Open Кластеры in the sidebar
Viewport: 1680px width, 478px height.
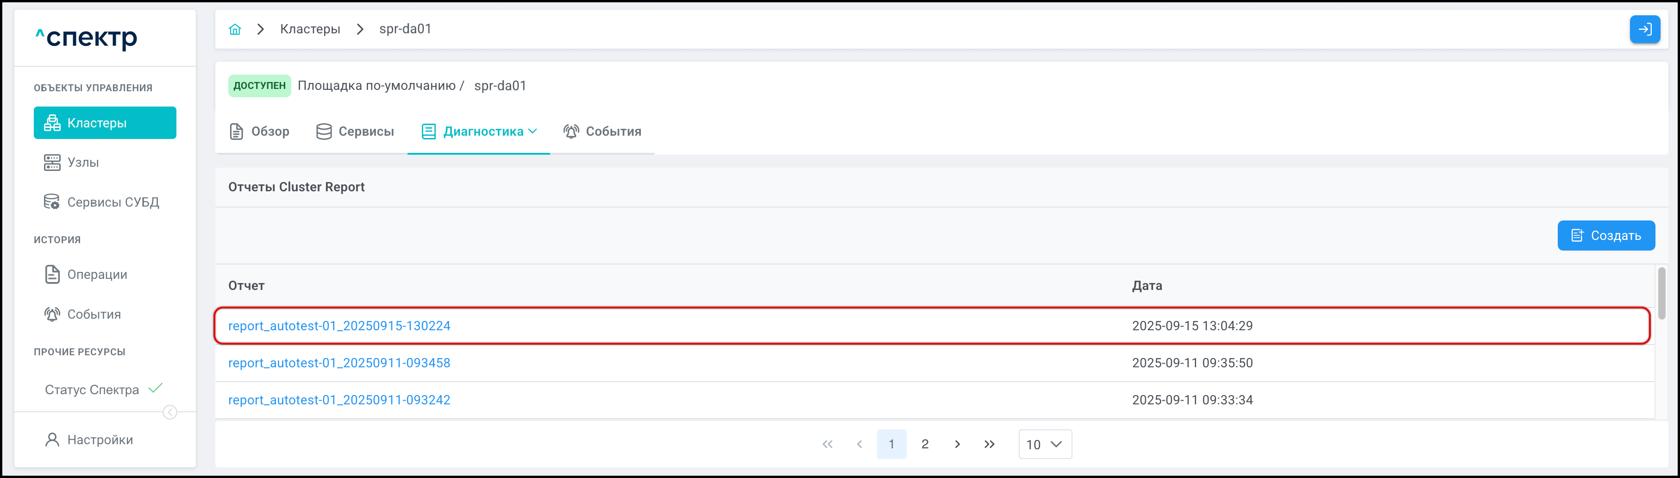click(105, 123)
